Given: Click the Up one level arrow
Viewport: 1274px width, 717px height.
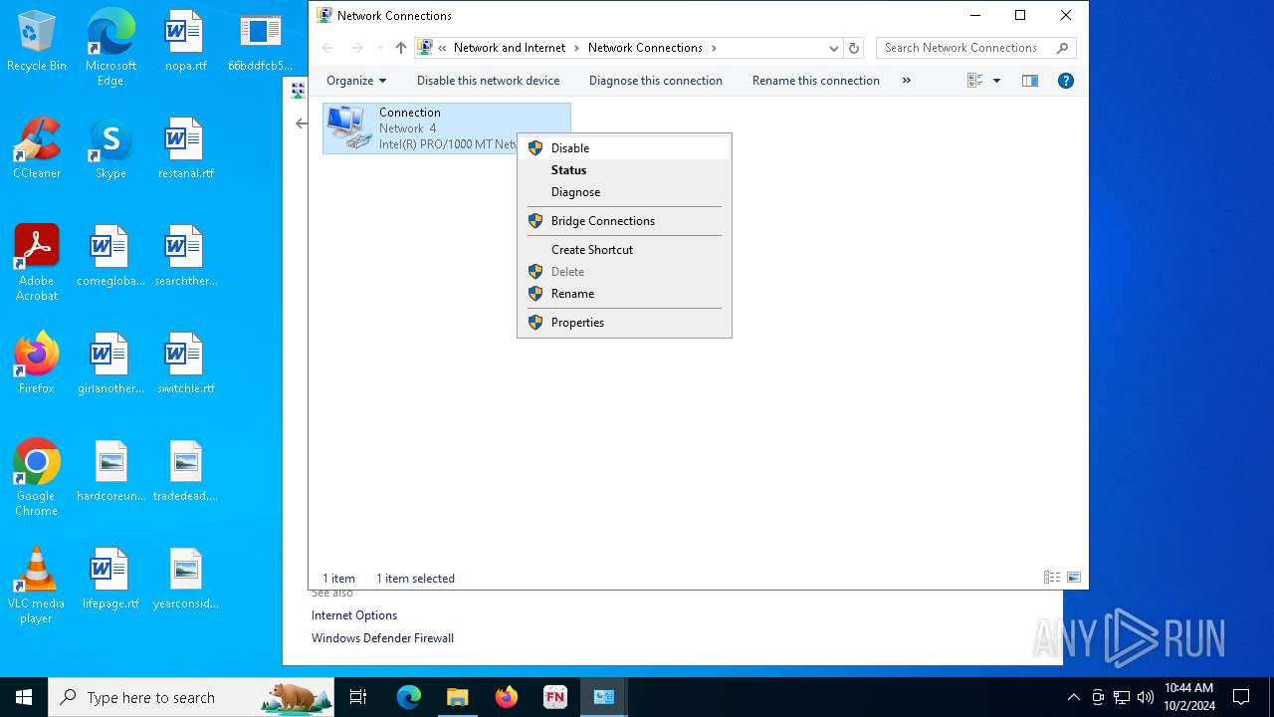Looking at the screenshot, I should (400, 48).
